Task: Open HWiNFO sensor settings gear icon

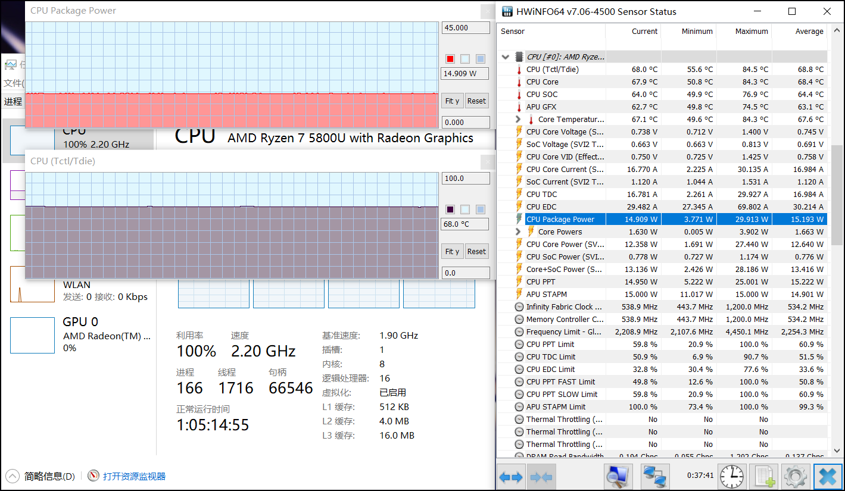Action: coord(795,477)
